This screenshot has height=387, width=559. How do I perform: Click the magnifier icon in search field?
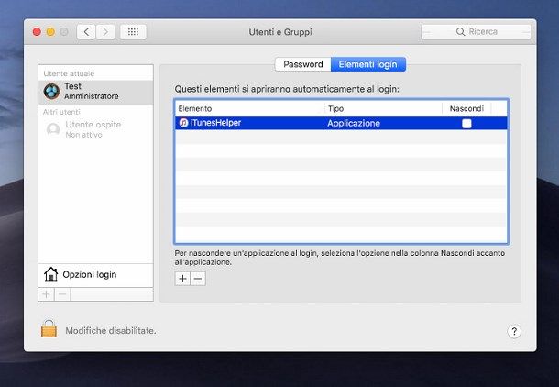click(460, 32)
